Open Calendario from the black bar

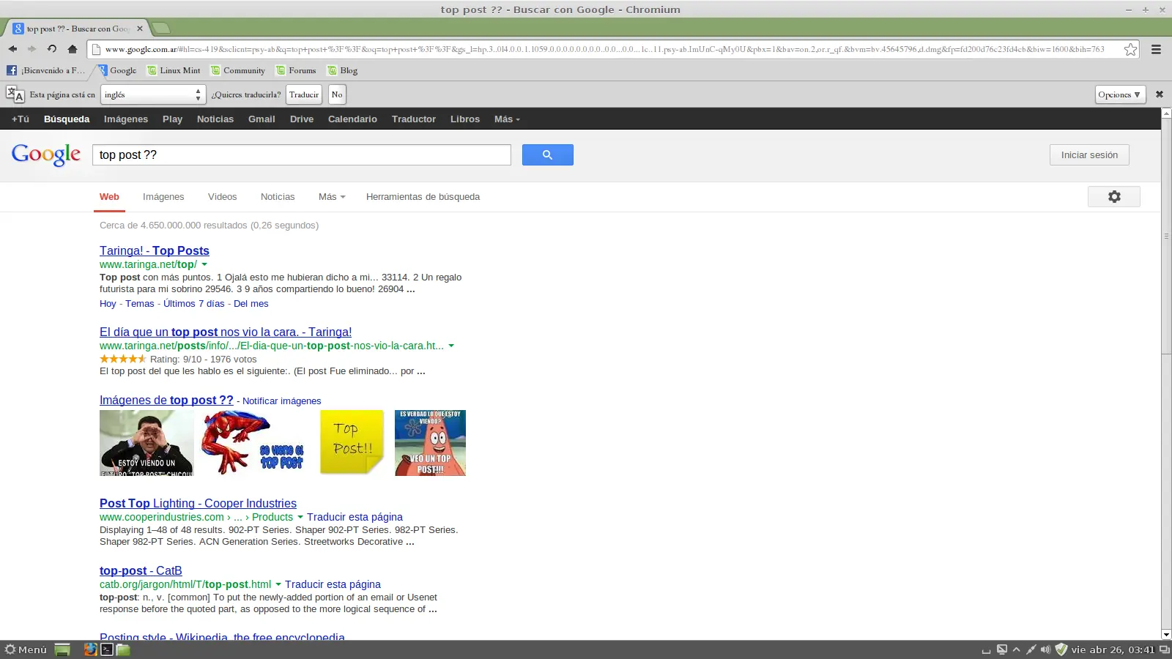point(352,119)
